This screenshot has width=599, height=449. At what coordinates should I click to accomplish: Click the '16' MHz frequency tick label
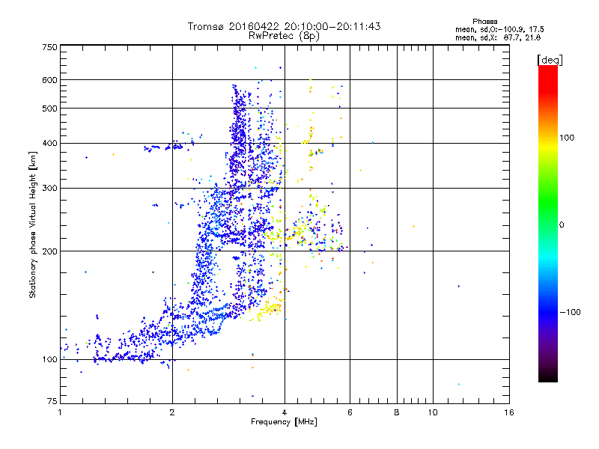(x=509, y=412)
